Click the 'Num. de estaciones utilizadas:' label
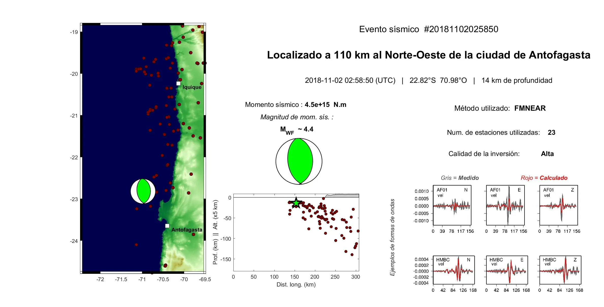 pyautogui.click(x=493, y=132)
